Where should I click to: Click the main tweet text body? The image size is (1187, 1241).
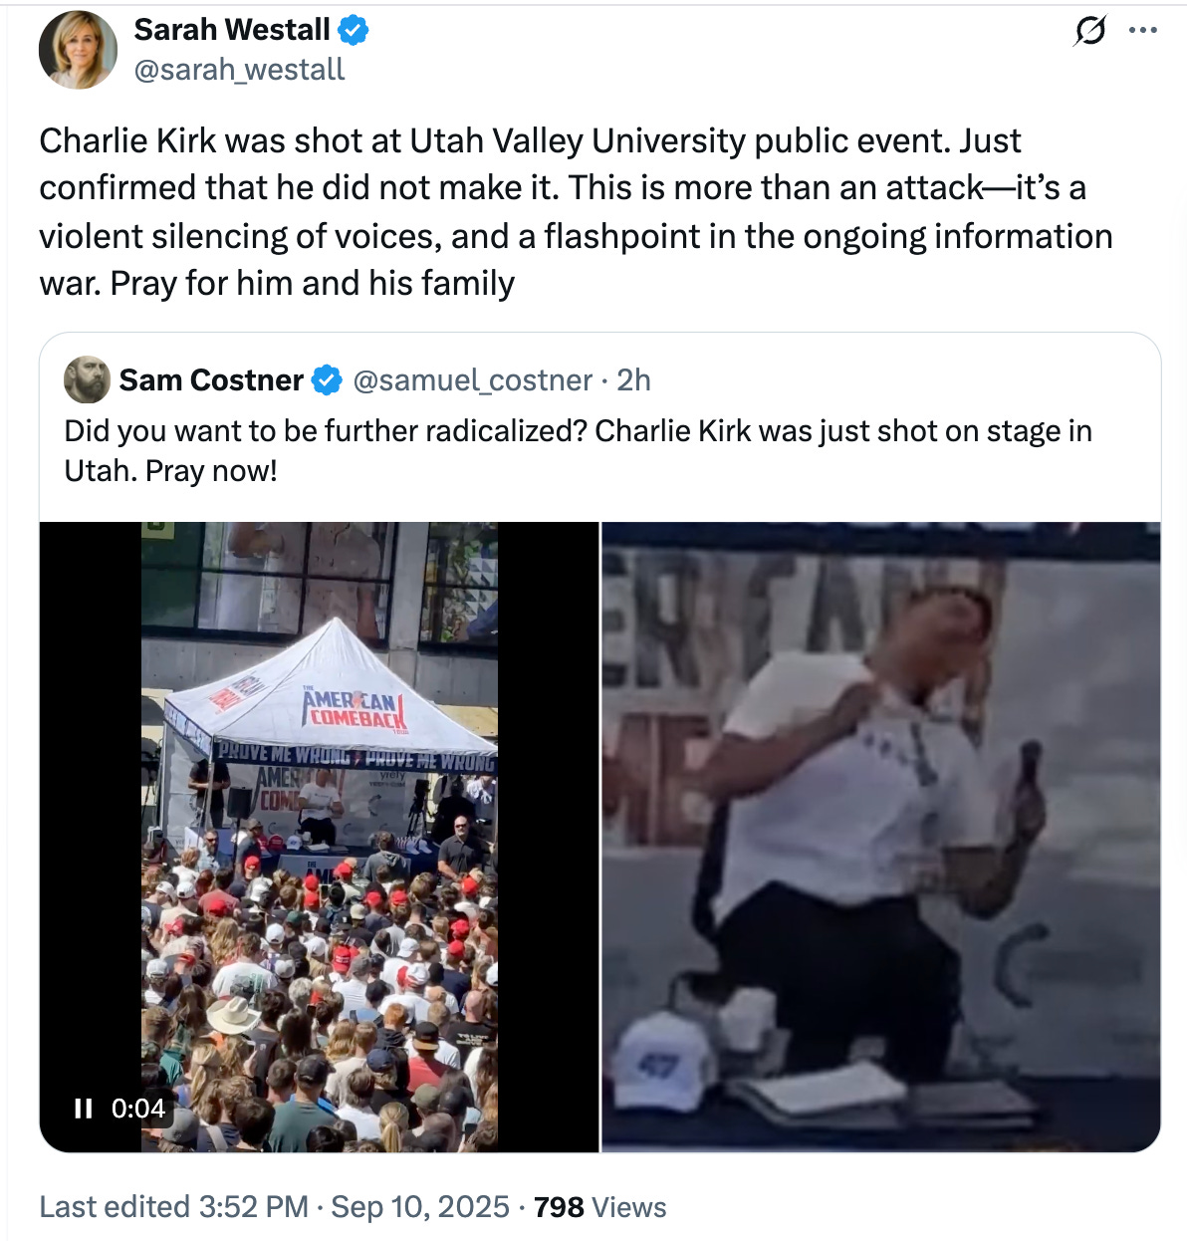tap(576, 212)
